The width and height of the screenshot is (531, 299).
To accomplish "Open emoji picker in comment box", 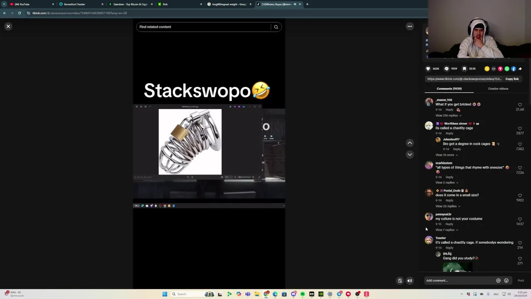I will (x=506, y=281).
